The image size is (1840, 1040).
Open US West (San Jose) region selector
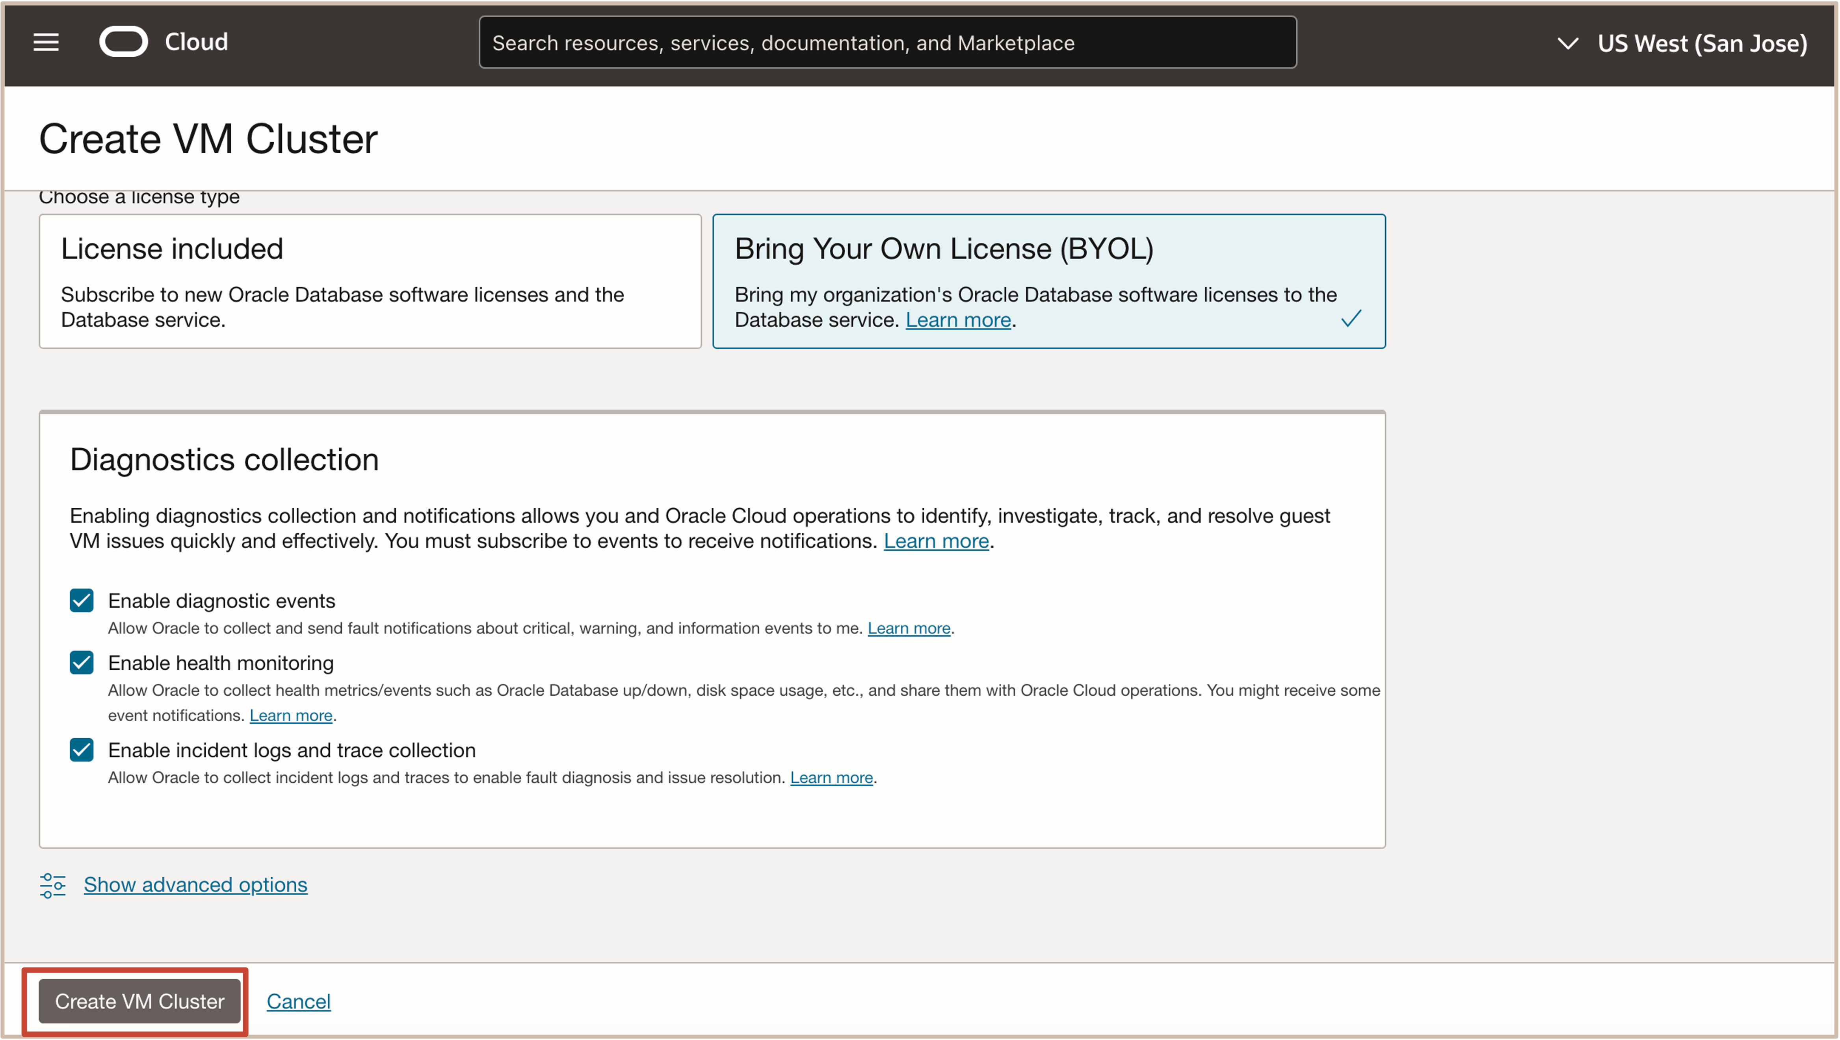tap(1701, 44)
